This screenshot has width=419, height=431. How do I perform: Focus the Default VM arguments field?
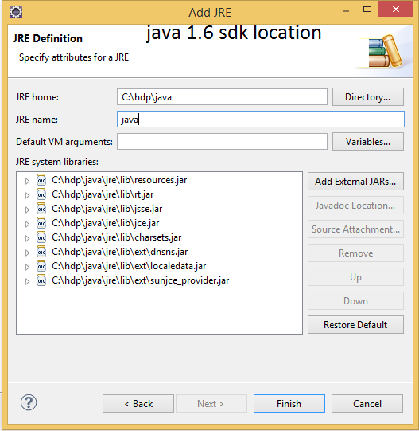point(222,142)
